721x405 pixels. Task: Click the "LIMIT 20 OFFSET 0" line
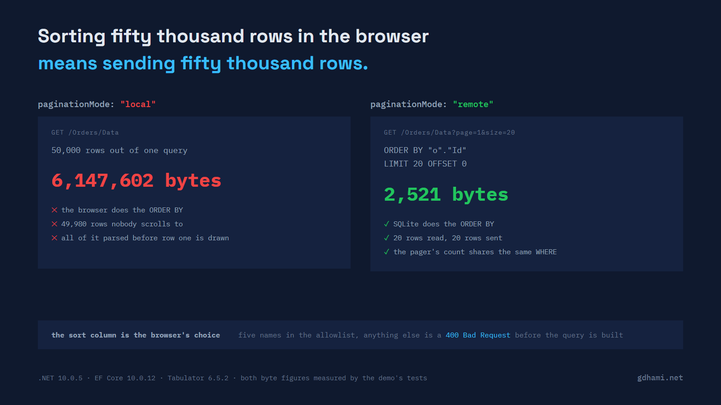425,164
